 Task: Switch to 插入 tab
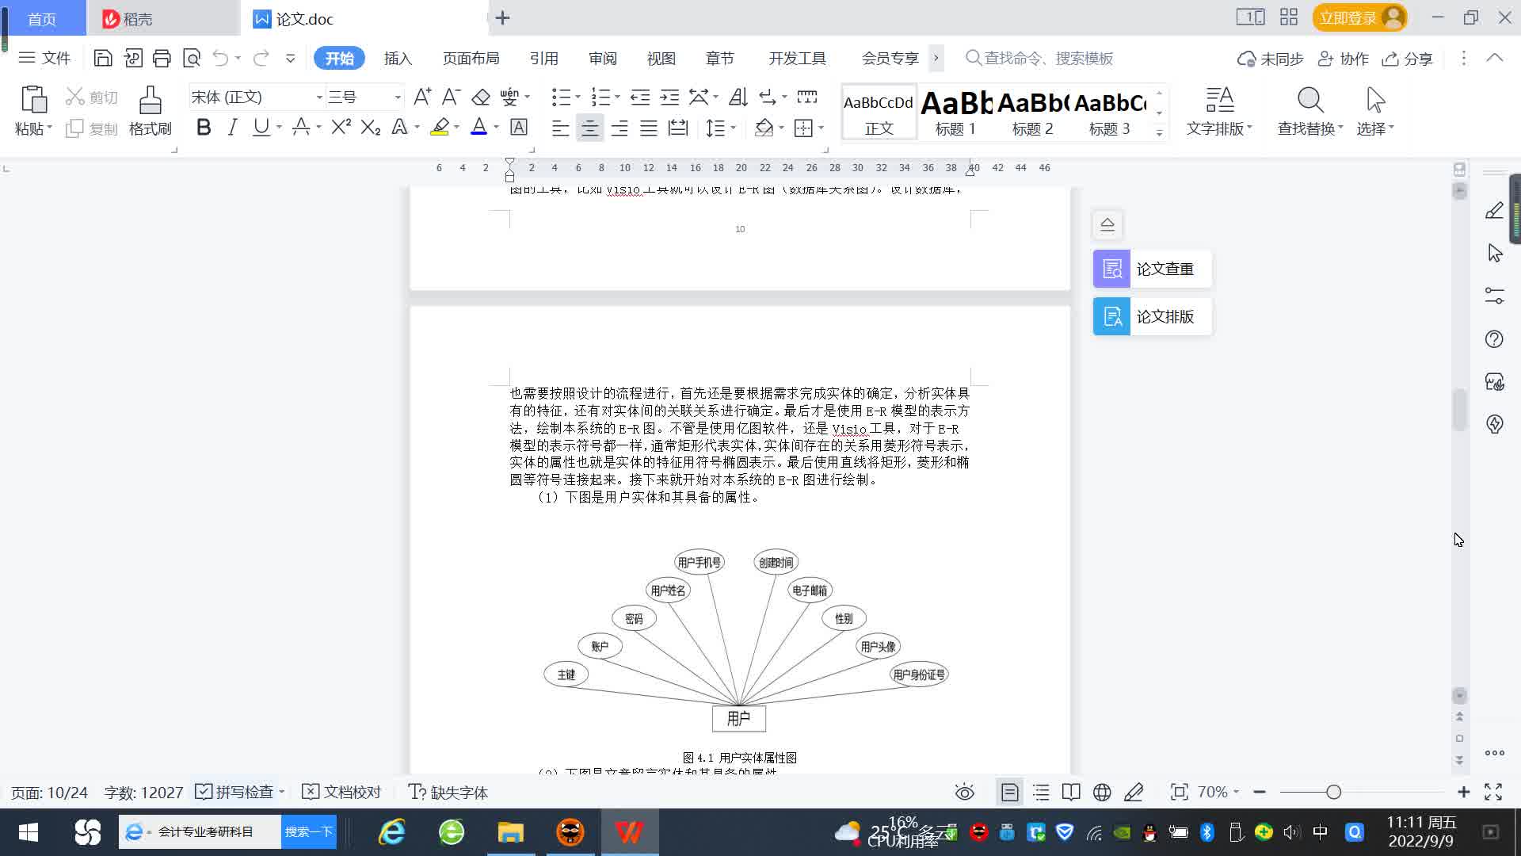point(398,58)
